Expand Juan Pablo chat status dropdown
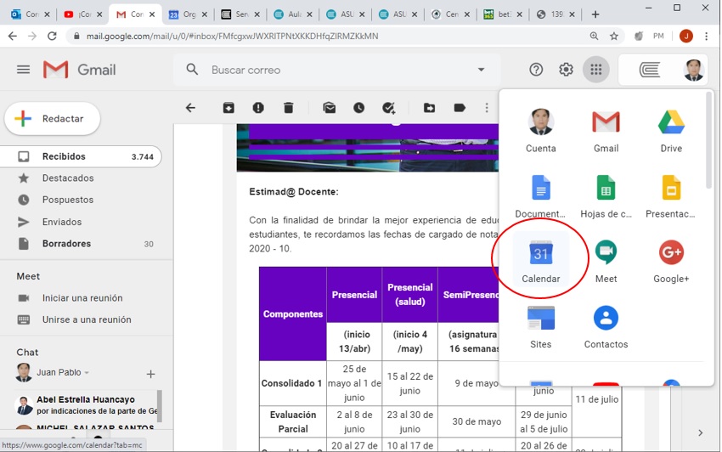The image size is (722, 452). click(87, 372)
